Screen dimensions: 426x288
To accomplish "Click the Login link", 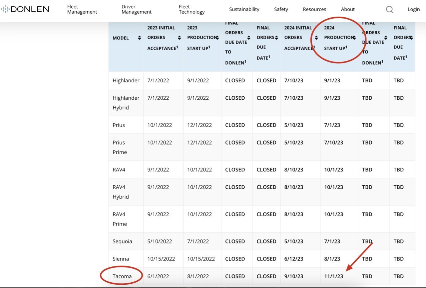I will pos(414,9).
